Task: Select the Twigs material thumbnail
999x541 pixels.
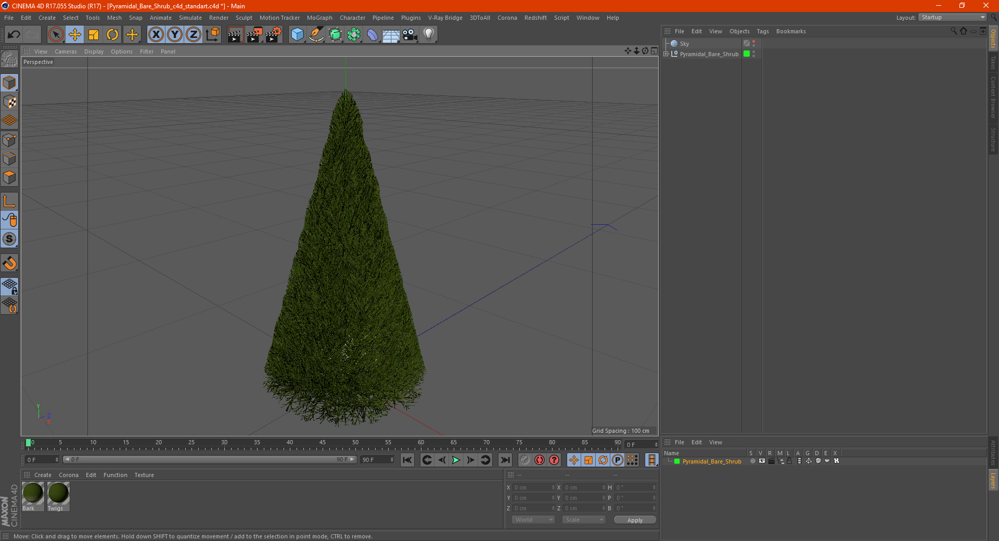Action: tap(58, 496)
